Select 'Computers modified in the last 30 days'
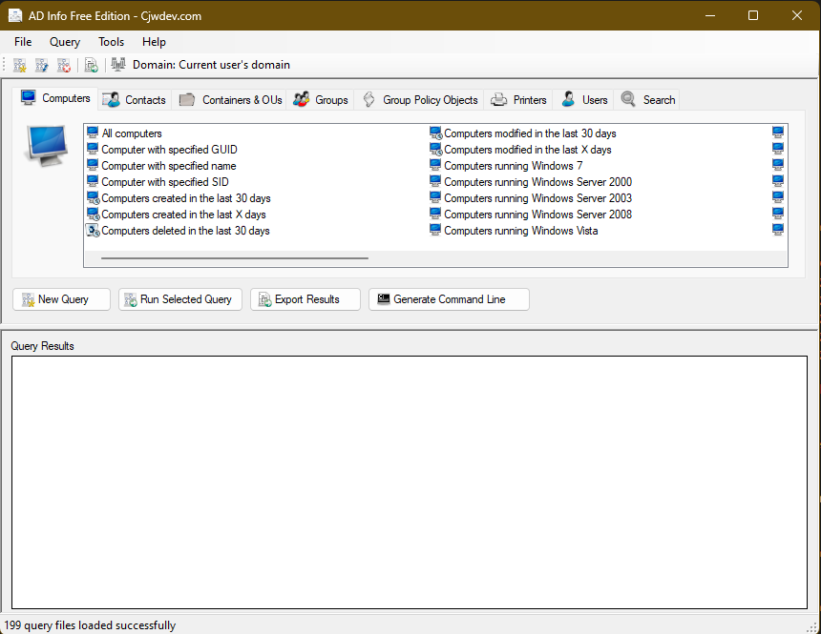The height and width of the screenshot is (634, 821). point(523,133)
